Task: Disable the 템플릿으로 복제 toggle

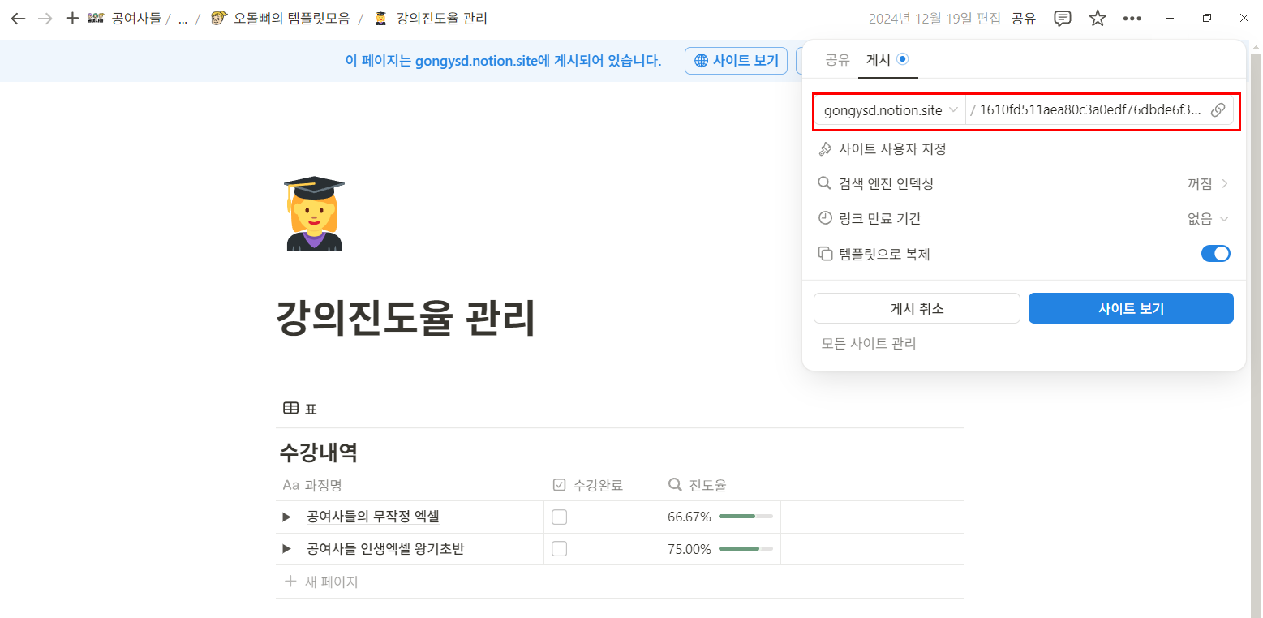Action: 1215,253
